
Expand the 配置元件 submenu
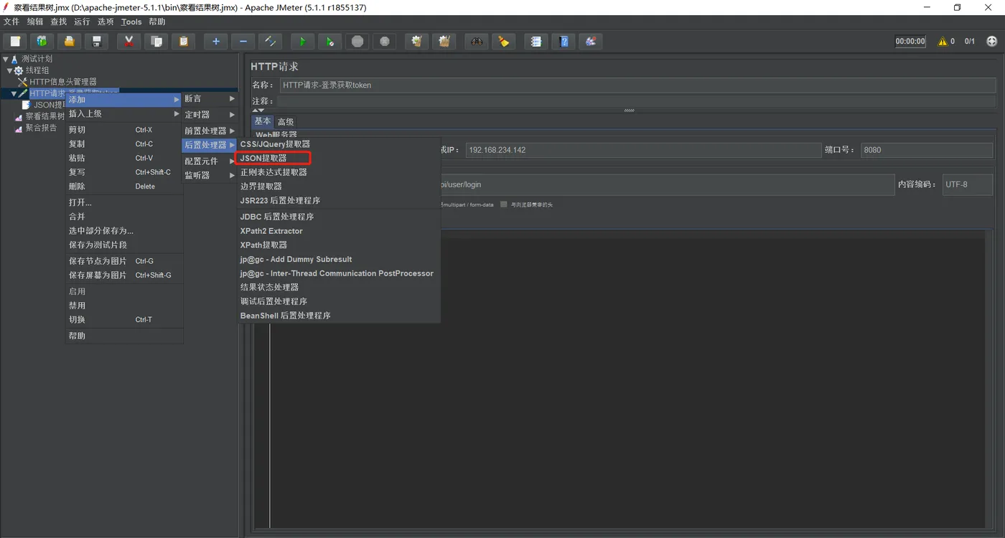point(210,161)
